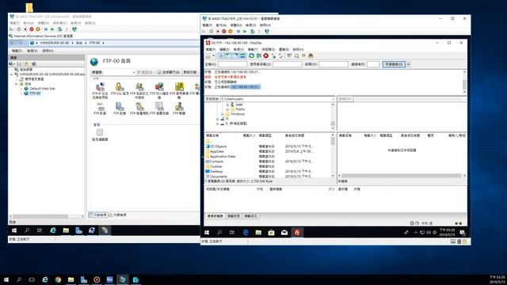The height and width of the screenshot is (285, 507).
Task: Toggle FileZilla message log view icon
Action: 222,56
